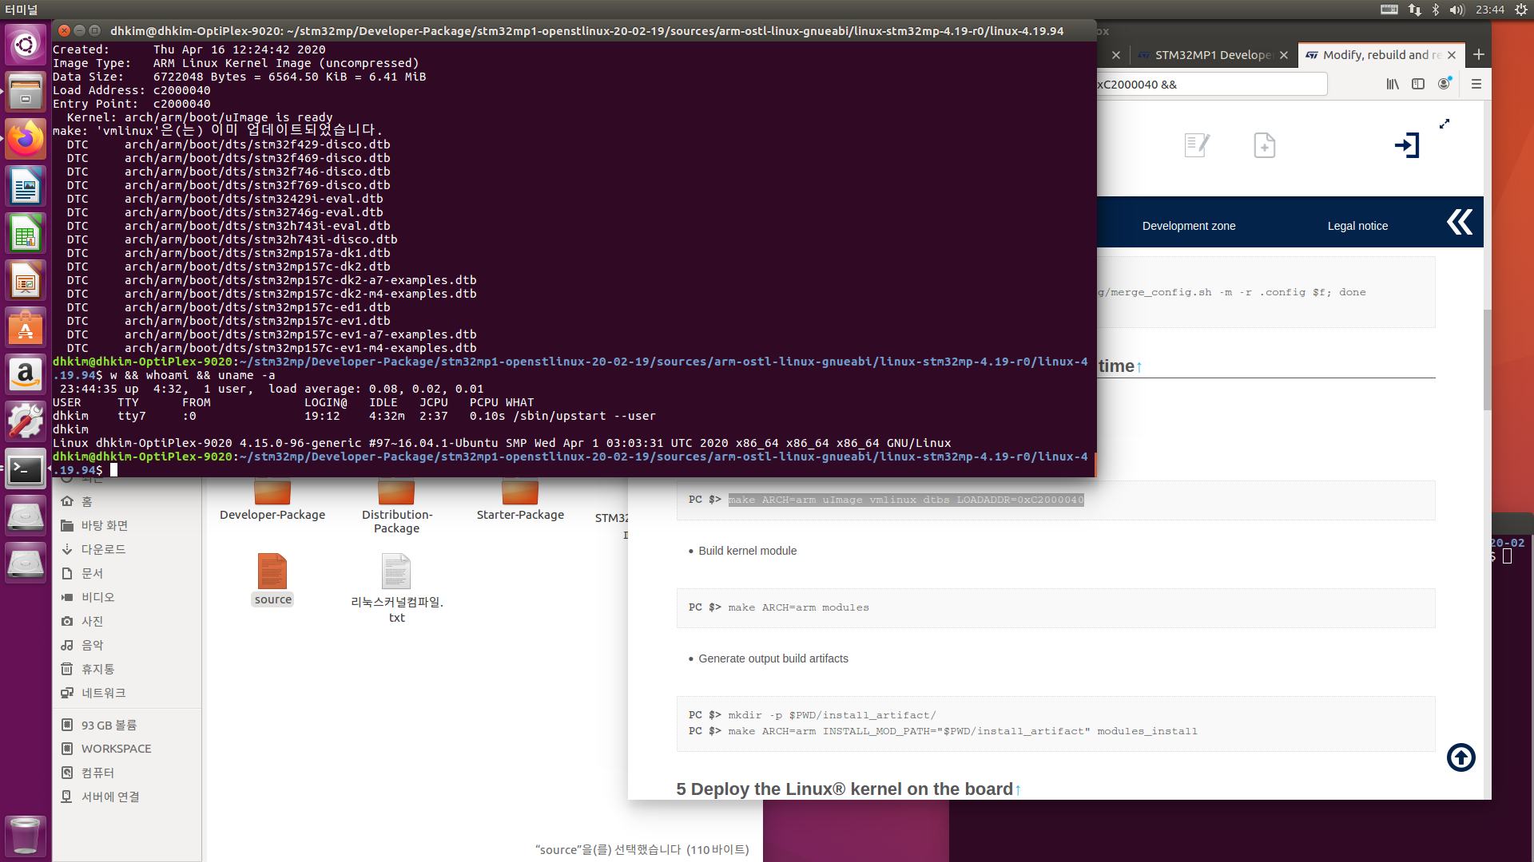Open the Files manager from the launcher
Image resolution: width=1534 pixels, height=862 pixels.
tap(26, 92)
